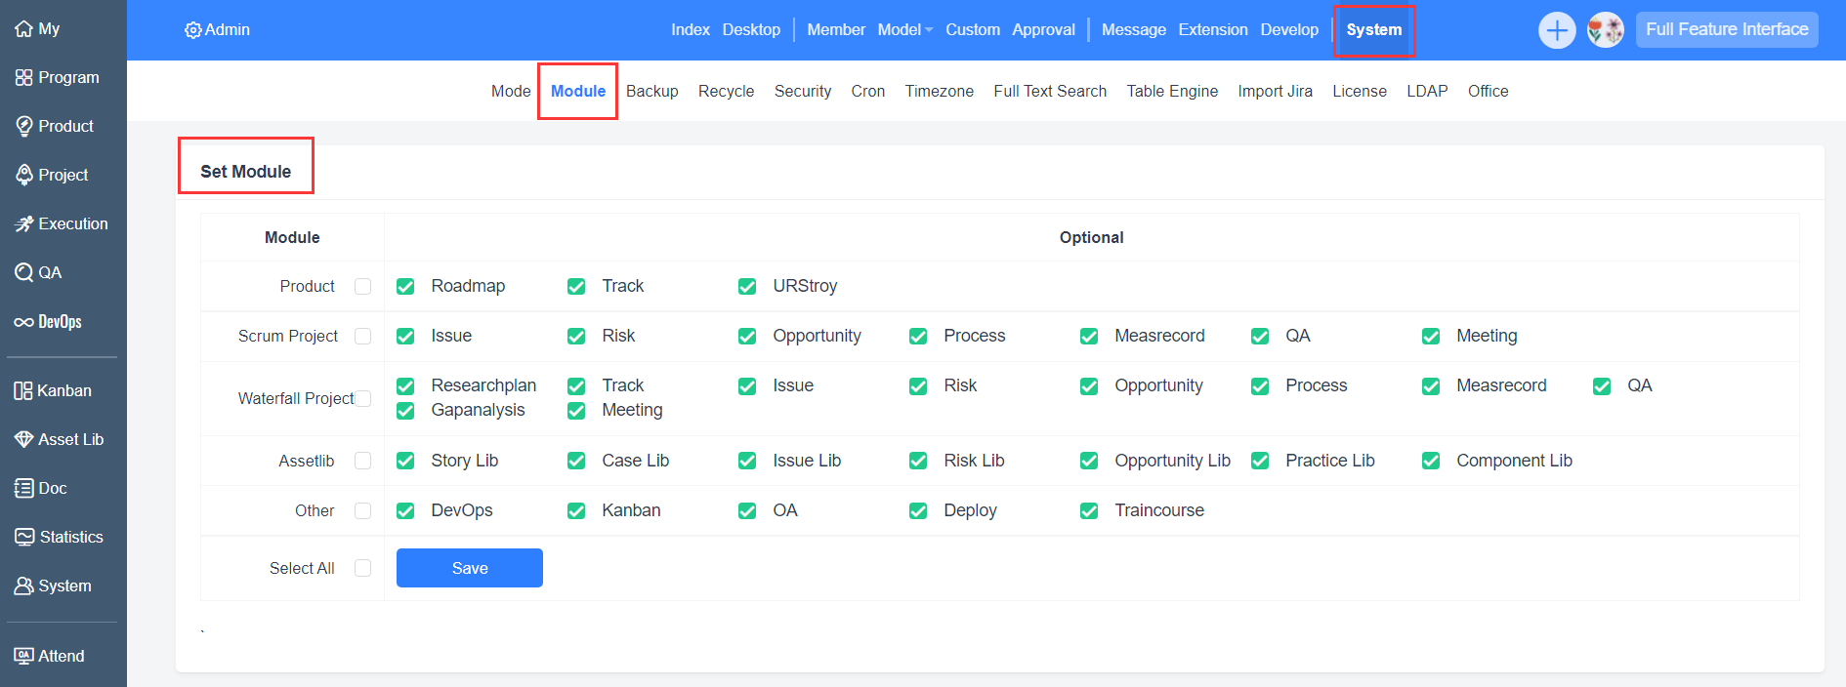Uncheck the Roadmap checkbox
This screenshot has height=687, width=1846.
tap(405, 287)
